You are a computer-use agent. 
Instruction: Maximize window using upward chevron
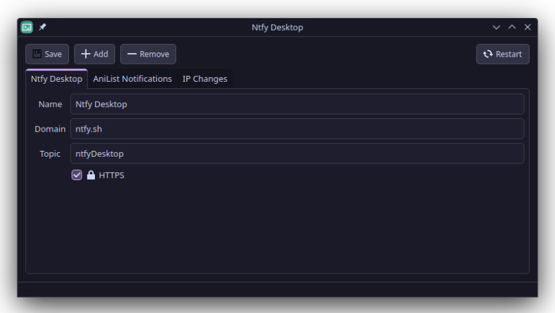(512, 27)
